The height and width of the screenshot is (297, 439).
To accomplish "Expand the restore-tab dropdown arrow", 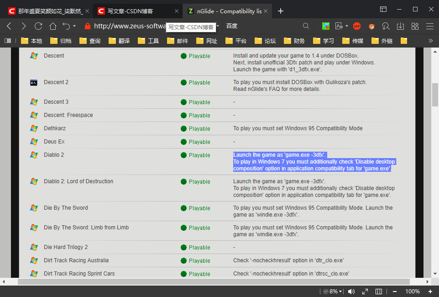I will [x=74, y=26].
